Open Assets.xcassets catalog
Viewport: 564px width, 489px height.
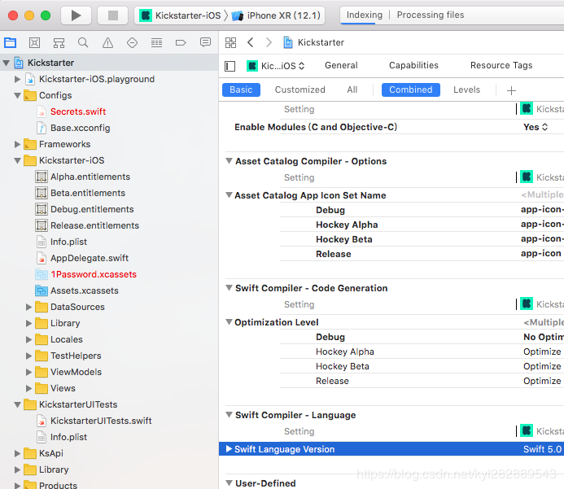(84, 290)
